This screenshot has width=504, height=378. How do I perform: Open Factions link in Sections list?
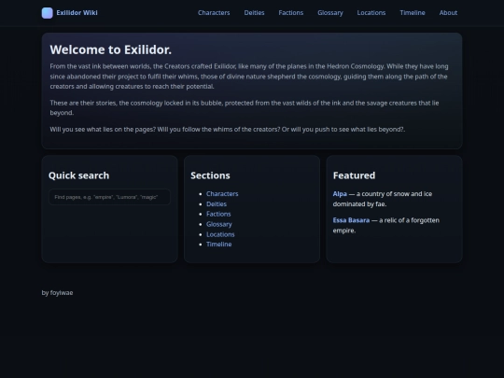(218, 214)
